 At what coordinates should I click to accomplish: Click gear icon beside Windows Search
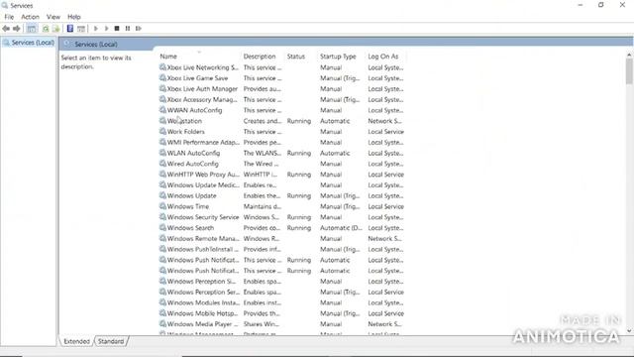162,227
